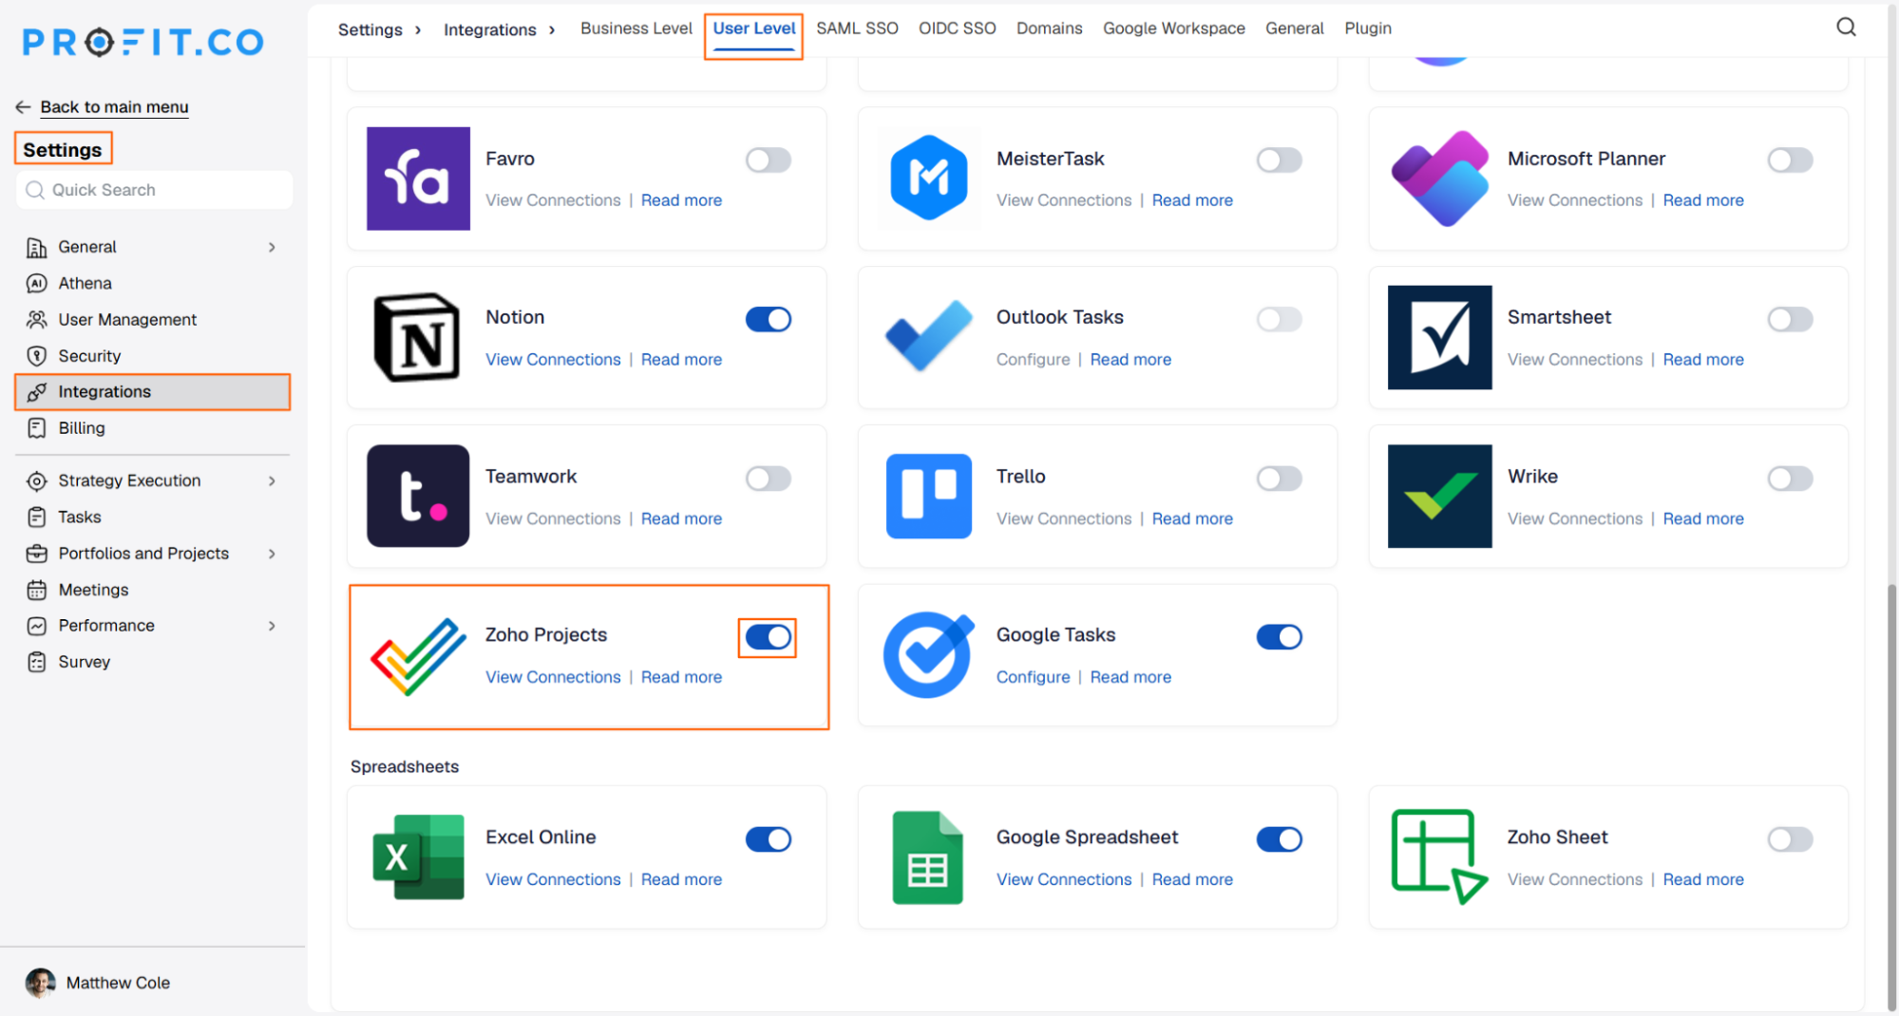Click the page vertical scrollbar
This screenshot has height=1016, width=1899.
click(x=1890, y=798)
